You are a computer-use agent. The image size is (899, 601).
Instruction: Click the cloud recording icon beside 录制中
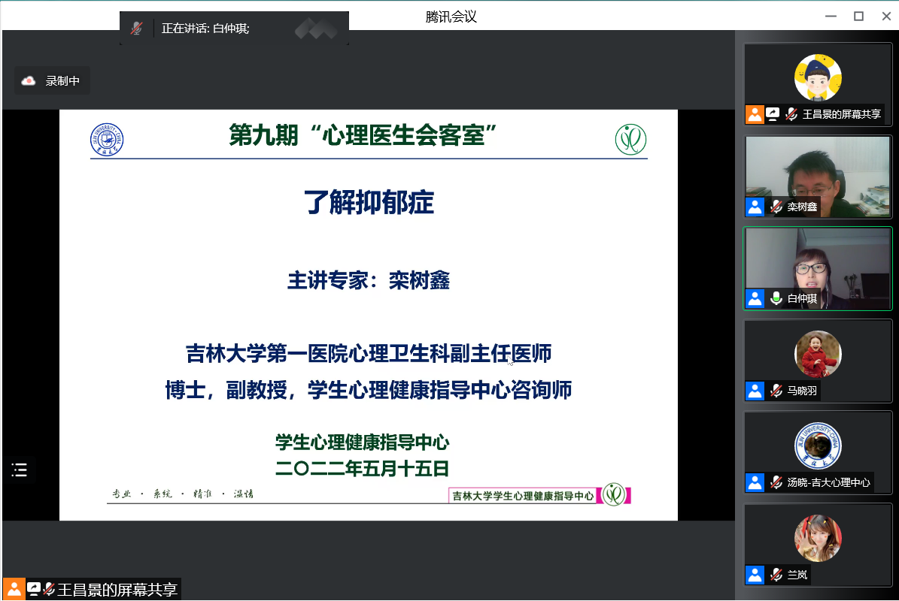pyautogui.click(x=29, y=80)
